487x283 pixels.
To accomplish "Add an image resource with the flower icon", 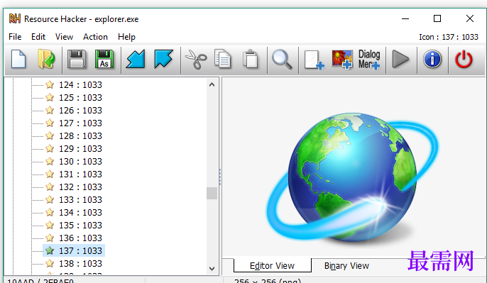I will point(342,59).
